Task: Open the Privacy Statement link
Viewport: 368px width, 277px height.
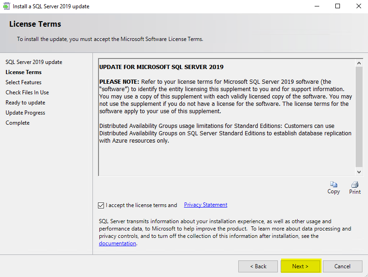Action: (x=205, y=205)
